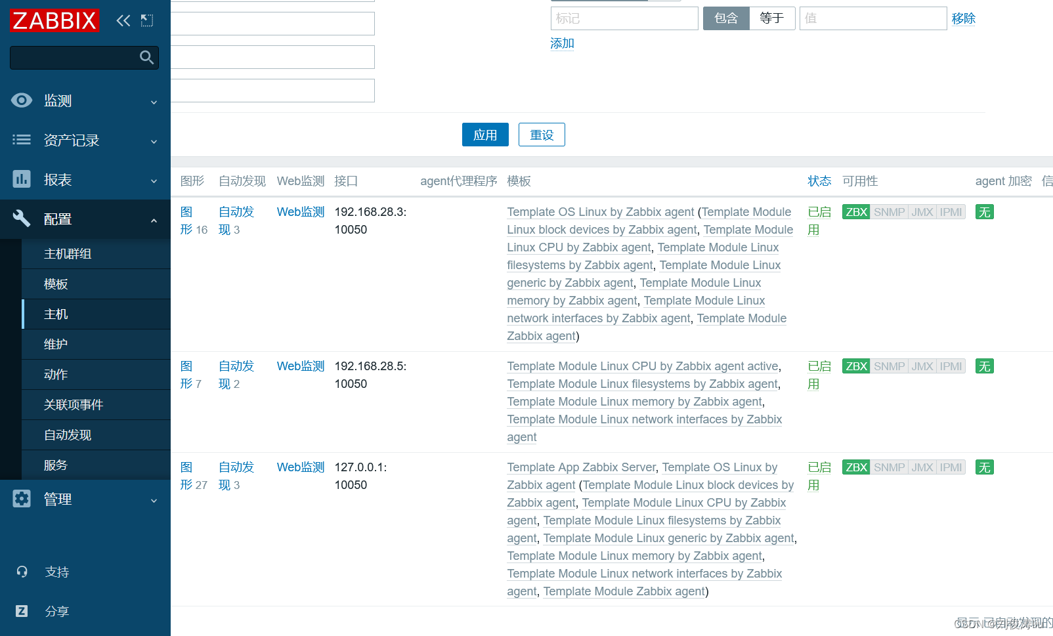Click 无 encryption badge for 127.0.0.1 host
1053x636 pixels.
coord(984,467)
